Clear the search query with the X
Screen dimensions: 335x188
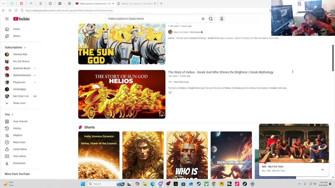click(x=203, y=19)
